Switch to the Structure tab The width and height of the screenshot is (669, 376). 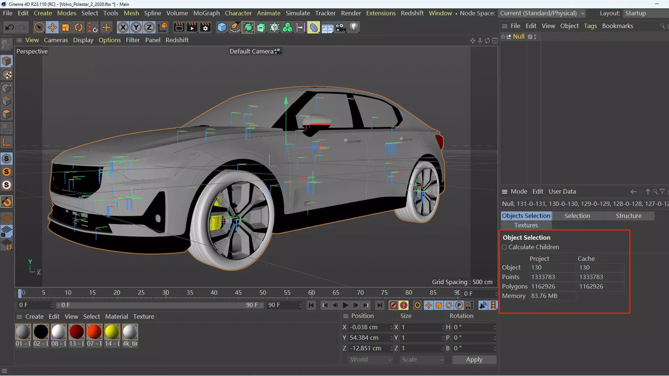coord(629,216)
